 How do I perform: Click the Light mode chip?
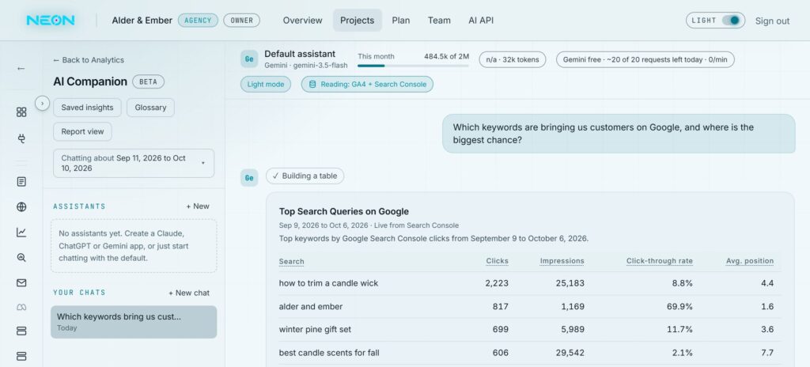pyautogui.click(x=266, y=85)
